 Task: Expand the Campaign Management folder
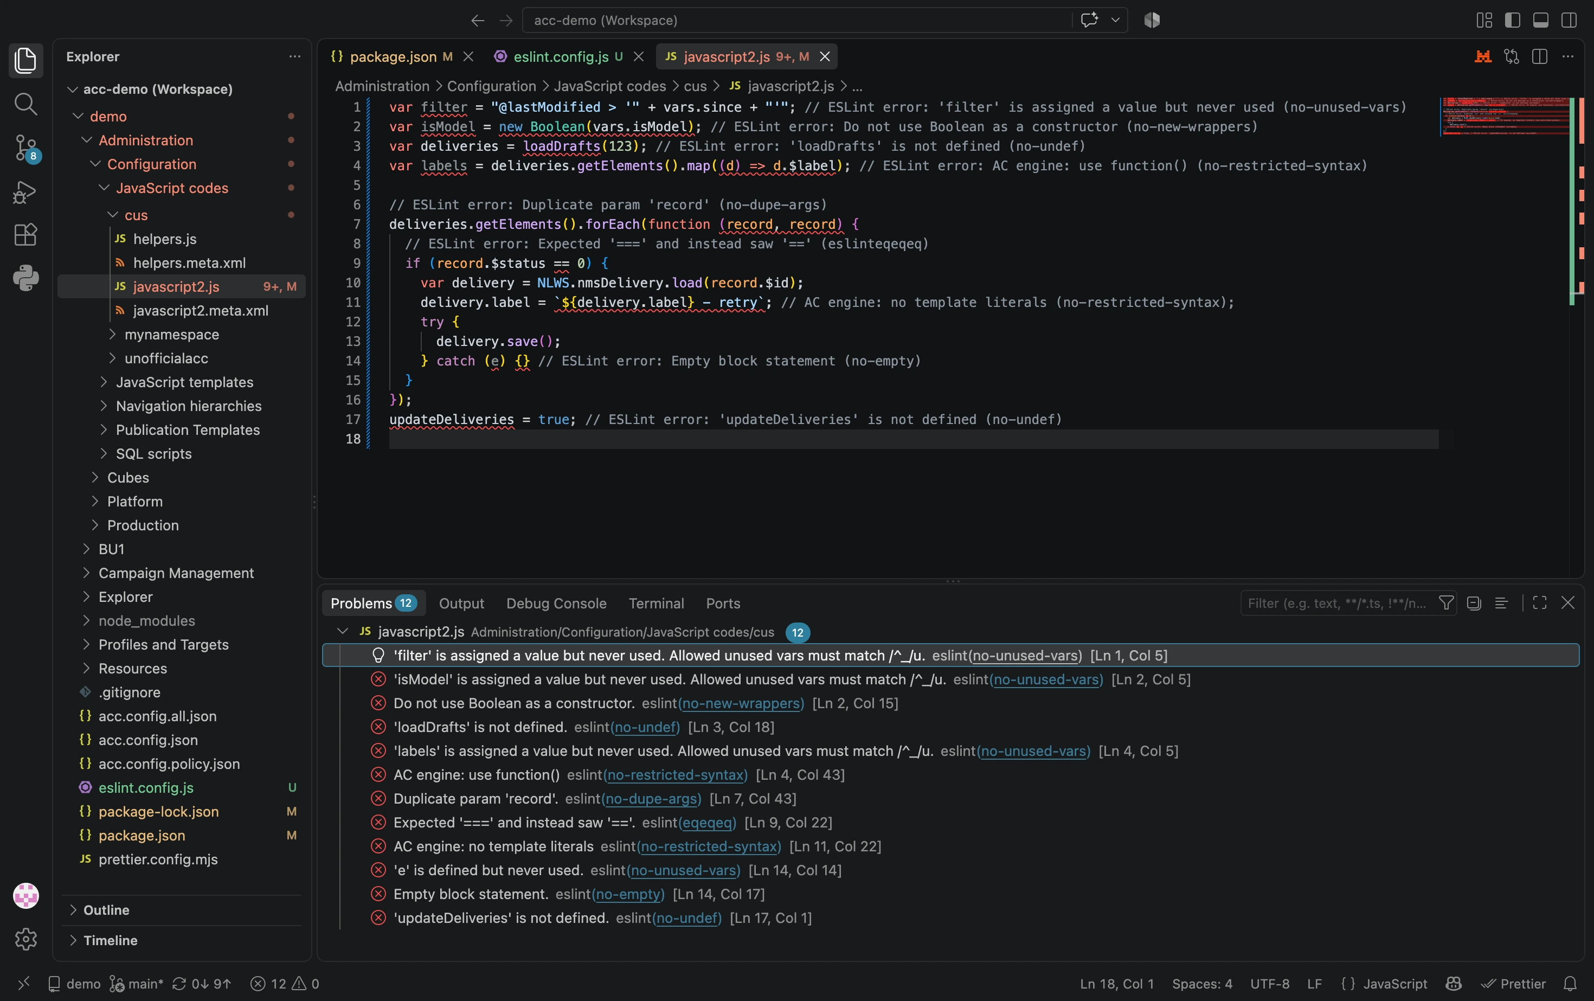point(87,573)
